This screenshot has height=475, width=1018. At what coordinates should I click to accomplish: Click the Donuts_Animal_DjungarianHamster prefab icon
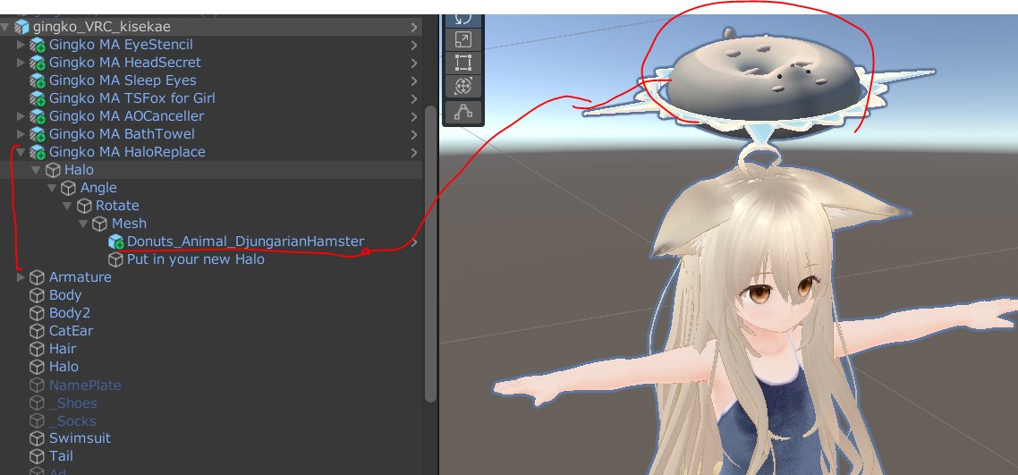pos(115,242)
